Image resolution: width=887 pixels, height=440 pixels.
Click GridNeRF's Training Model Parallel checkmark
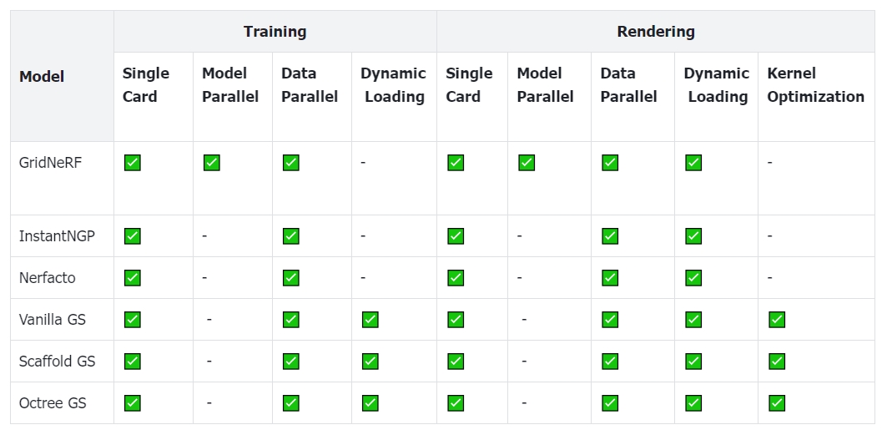click(212, 163)
